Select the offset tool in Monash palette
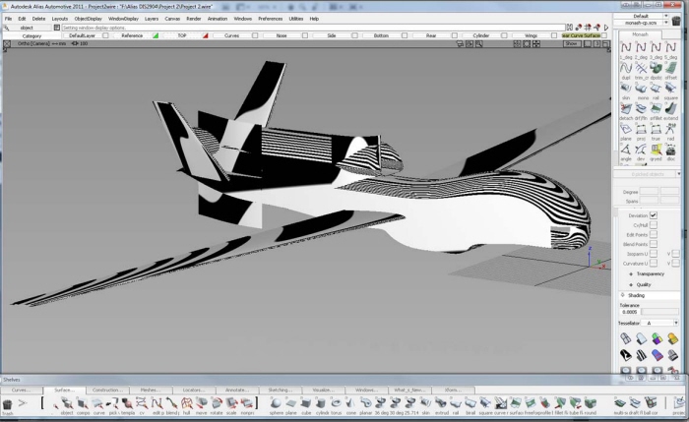This screenshot has width=689, height=422. [670, 69]
